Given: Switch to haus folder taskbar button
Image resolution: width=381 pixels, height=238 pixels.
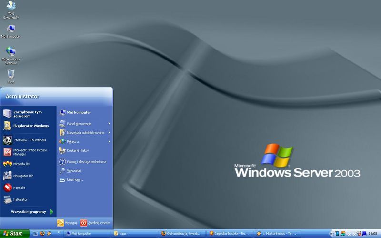Looking at the screenshot, I should pos(135,234).
